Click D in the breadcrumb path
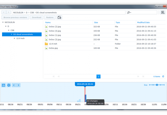Viewport: 167px width, 115px height. (x=27, y=13)
